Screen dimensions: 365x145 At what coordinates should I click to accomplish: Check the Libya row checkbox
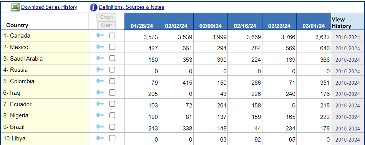click(112, 138)
